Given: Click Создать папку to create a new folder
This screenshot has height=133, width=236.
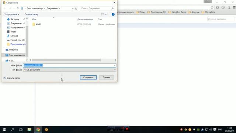Looking at the screenshot, I should pyautogui.click(x=31, y=14).
